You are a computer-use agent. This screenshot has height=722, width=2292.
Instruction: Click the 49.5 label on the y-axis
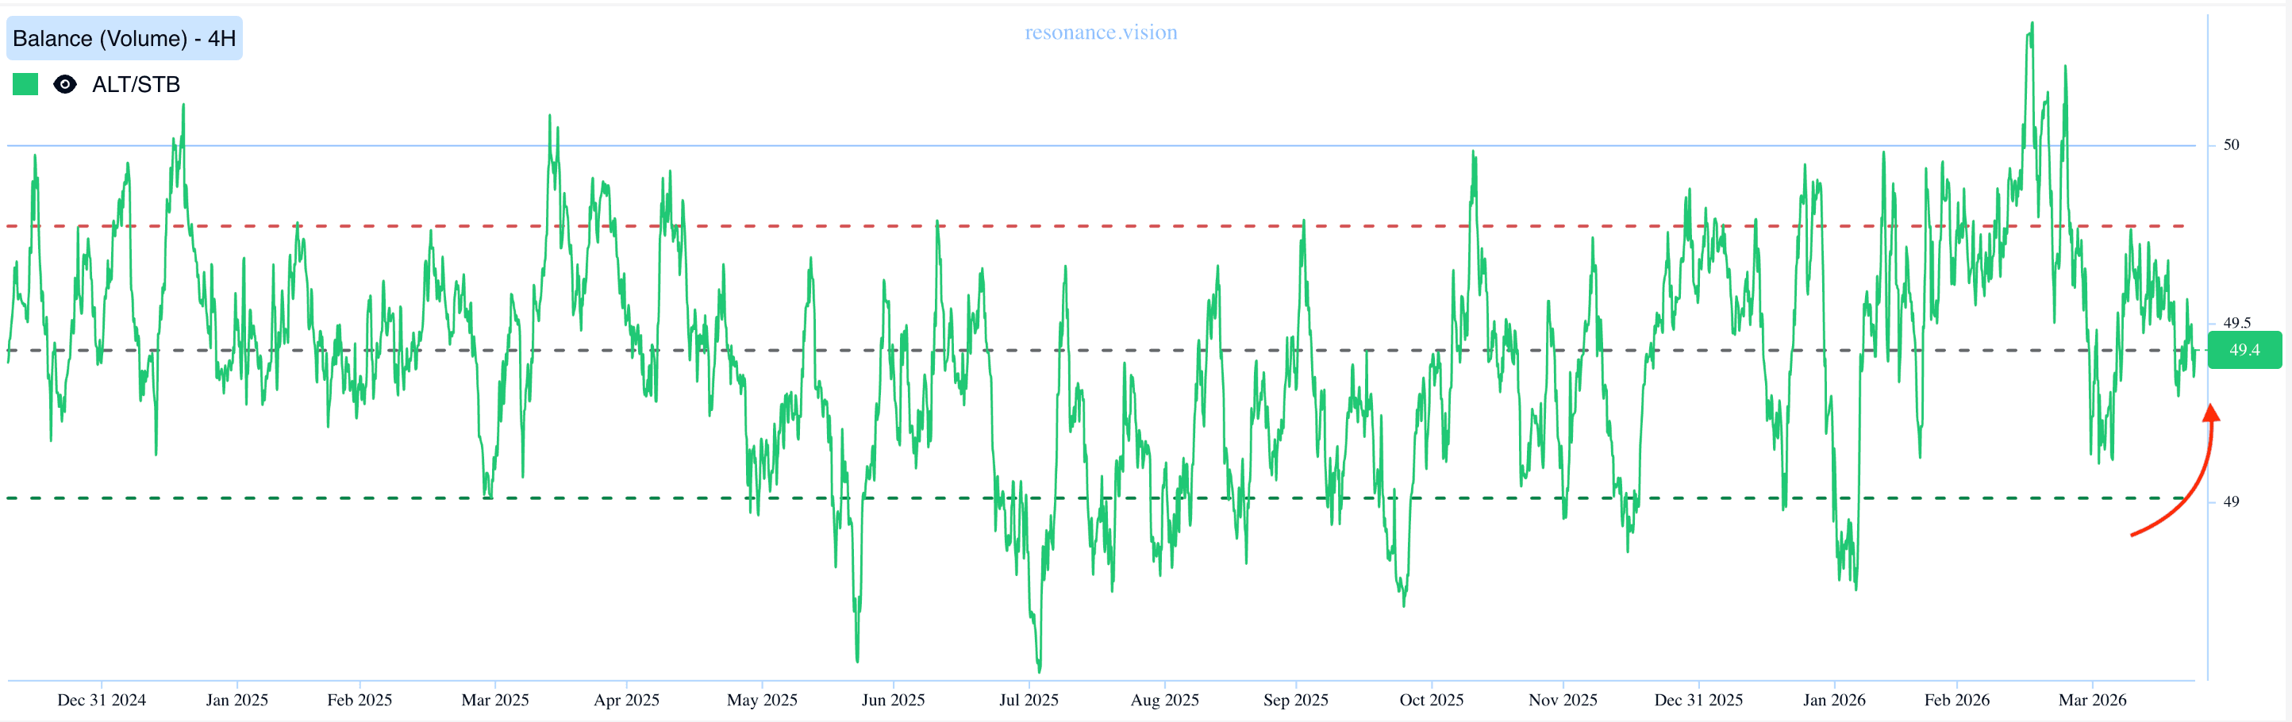2236,323
